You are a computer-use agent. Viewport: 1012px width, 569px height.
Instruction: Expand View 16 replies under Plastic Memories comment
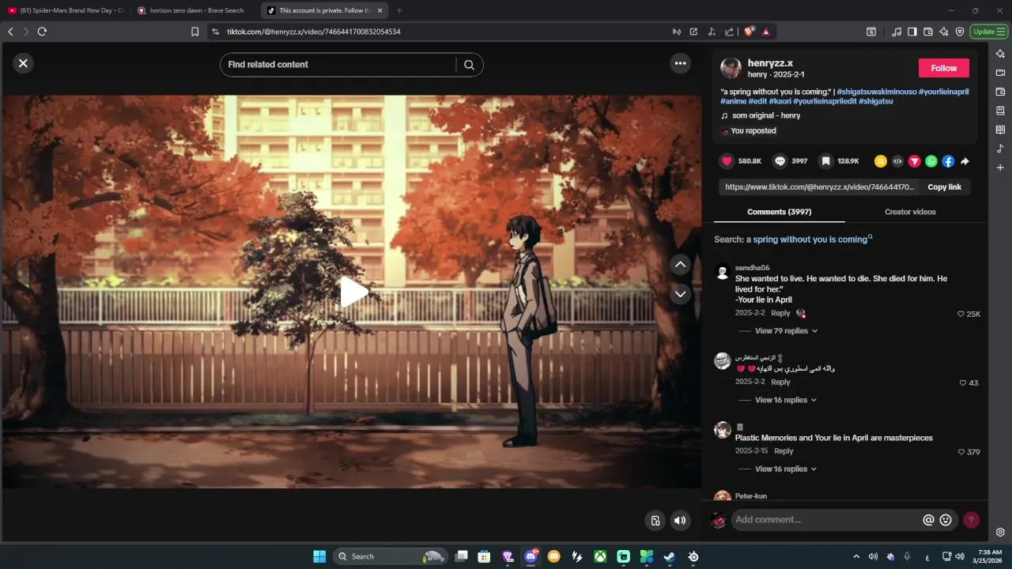pos(786,469)
